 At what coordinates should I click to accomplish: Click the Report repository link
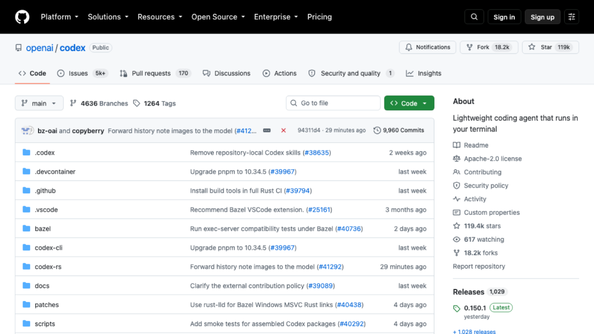point(479,266)
